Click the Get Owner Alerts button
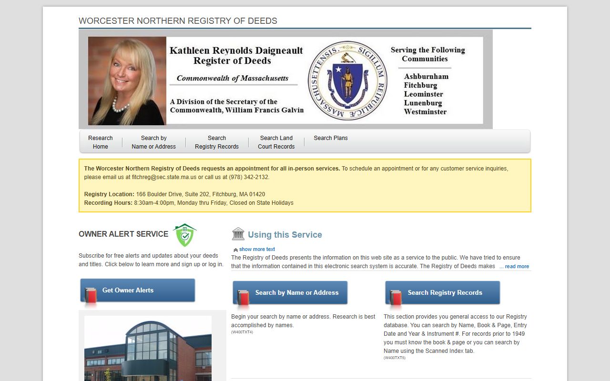 click(138, 291)
